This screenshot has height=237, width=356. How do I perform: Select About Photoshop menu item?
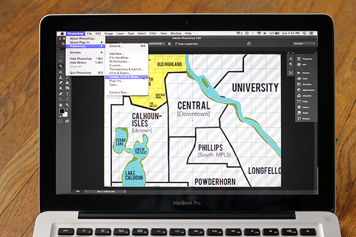pos(85,38)
